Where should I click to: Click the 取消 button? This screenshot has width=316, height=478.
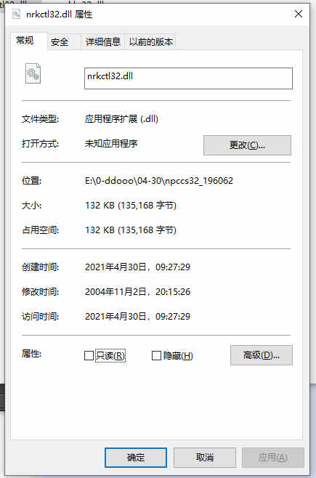[x=205, y=457]
